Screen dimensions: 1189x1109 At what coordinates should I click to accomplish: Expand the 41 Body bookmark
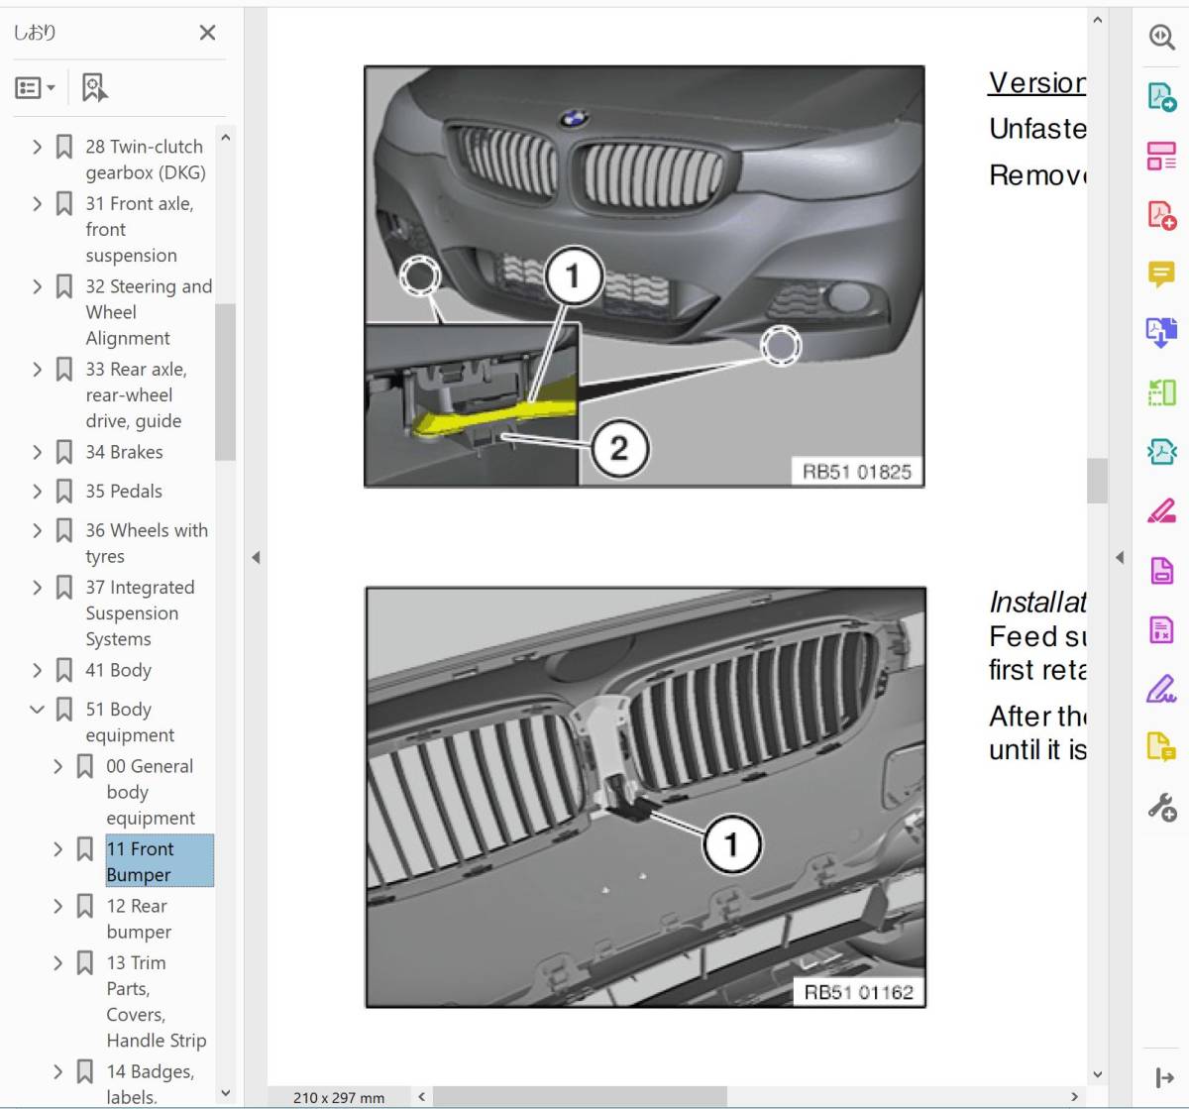click(37, 671)
